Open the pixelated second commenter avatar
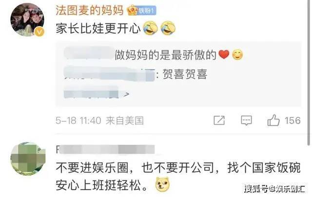The image size is (312, 197). tap(28, 159)
